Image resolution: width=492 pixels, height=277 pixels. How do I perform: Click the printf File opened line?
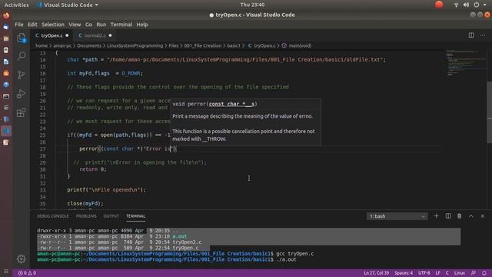pos(106,190)
